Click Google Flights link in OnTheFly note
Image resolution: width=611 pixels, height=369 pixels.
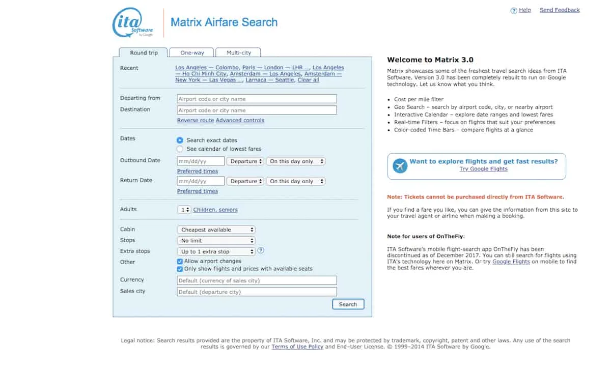511,262
